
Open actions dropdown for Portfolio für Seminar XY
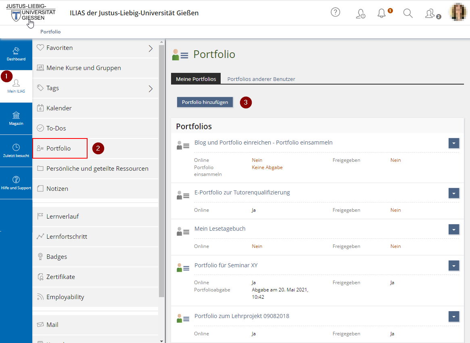click(x=454, y=266)
